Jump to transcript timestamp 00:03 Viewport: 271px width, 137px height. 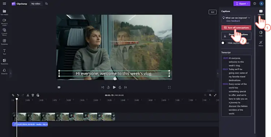(225, 69)
